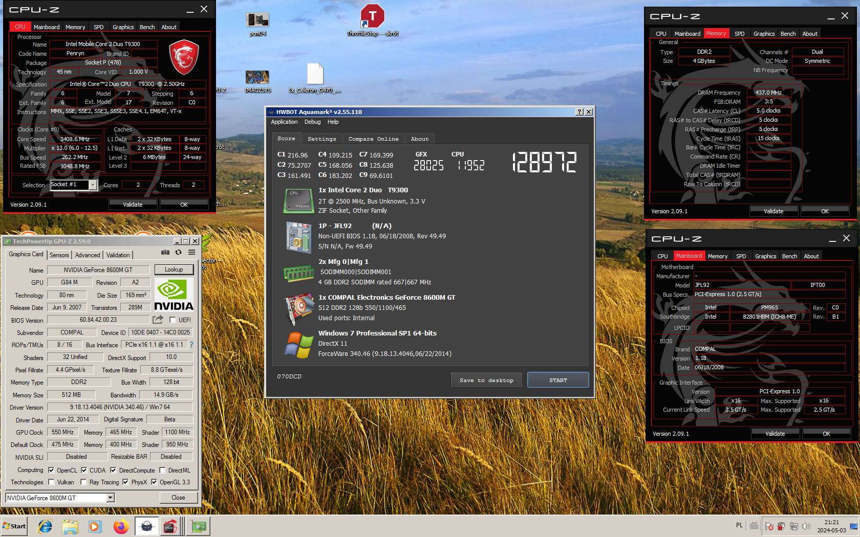Select the IMAG2575 desktop image icon
Screen dimensions: 860x537
pyautogui.click(x=257, y=81)
